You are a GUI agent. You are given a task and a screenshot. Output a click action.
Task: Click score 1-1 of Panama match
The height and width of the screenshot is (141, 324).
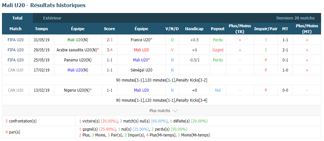point(109,60)
